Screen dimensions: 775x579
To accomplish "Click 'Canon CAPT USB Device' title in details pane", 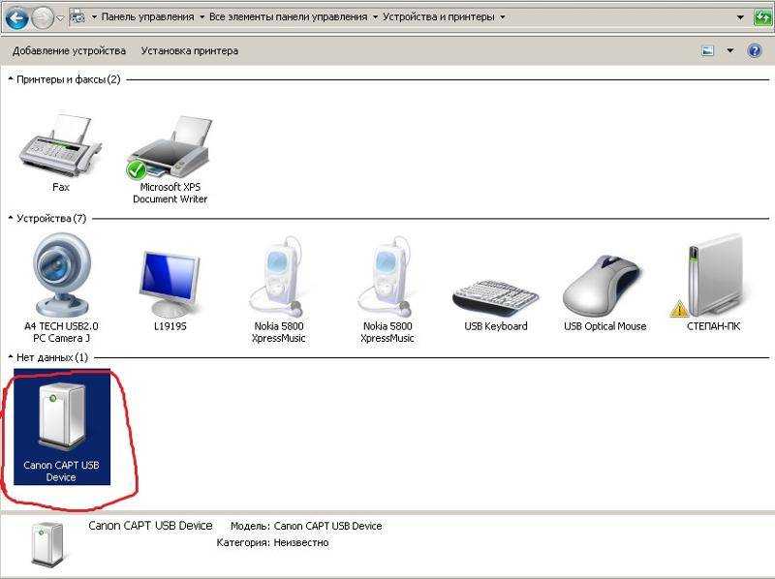I will coord(150,526).
